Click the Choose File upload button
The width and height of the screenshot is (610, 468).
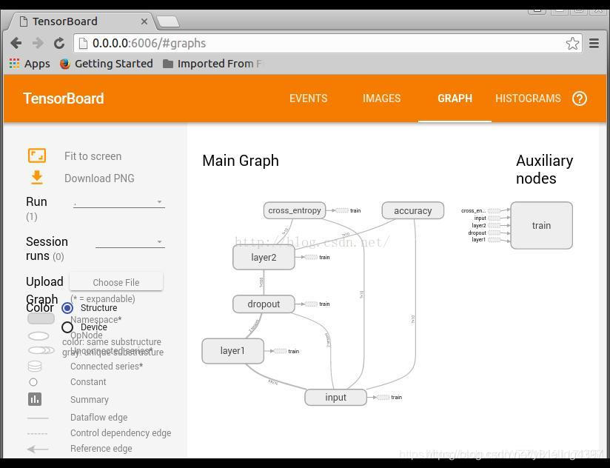click(x=116, y=282)
